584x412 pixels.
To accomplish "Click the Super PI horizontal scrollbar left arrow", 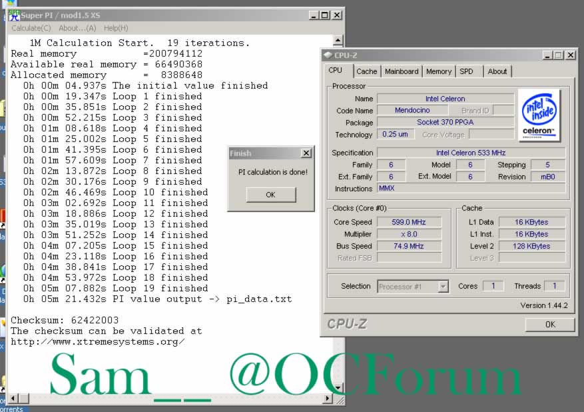I will [13, 399].
